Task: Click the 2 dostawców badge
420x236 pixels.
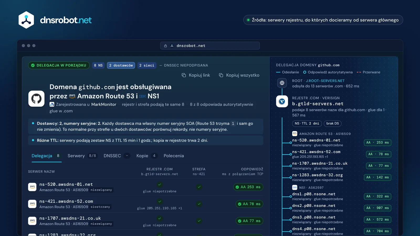Action: pos(121,65)
